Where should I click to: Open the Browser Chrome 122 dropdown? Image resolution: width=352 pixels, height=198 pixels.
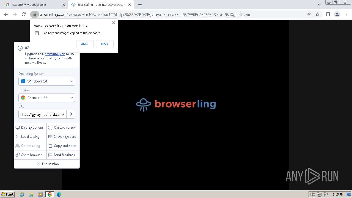(x=47, y=98)
